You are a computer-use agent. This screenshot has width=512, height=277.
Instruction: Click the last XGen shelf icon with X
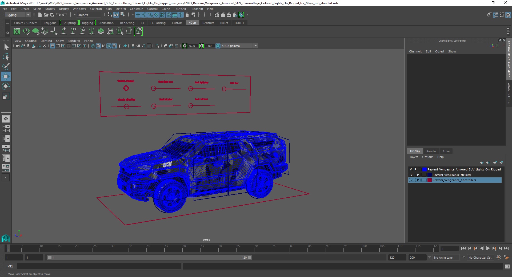click(138, 31)
